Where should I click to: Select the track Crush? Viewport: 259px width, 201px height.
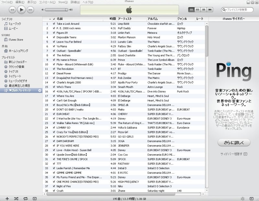coord(60,191)
